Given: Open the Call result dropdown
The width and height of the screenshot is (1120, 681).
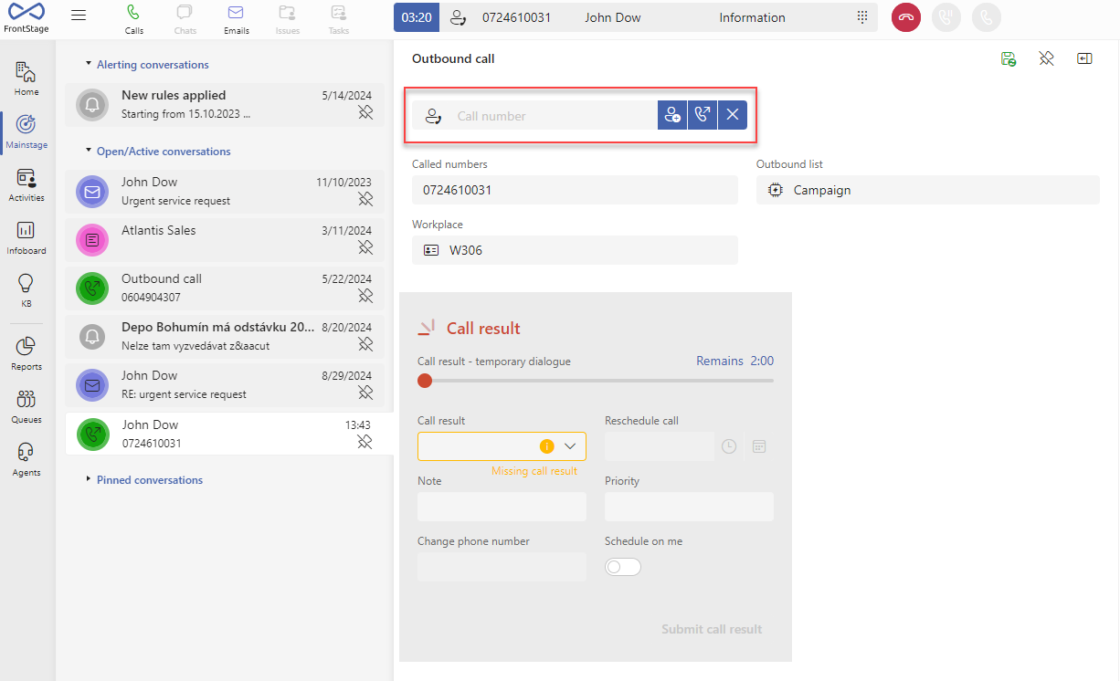Looking at the screenshot, I should [x=502, y=446].
